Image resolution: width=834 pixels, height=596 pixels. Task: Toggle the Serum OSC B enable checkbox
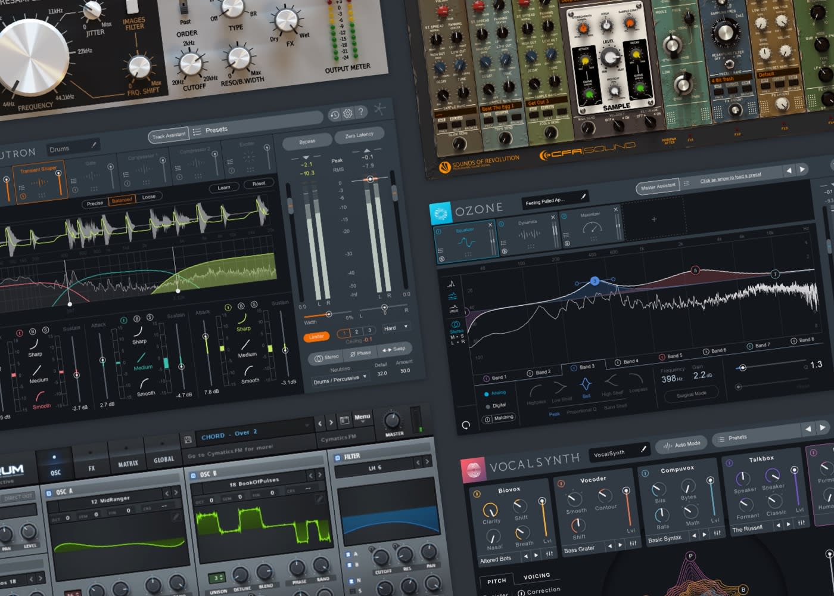193,476
